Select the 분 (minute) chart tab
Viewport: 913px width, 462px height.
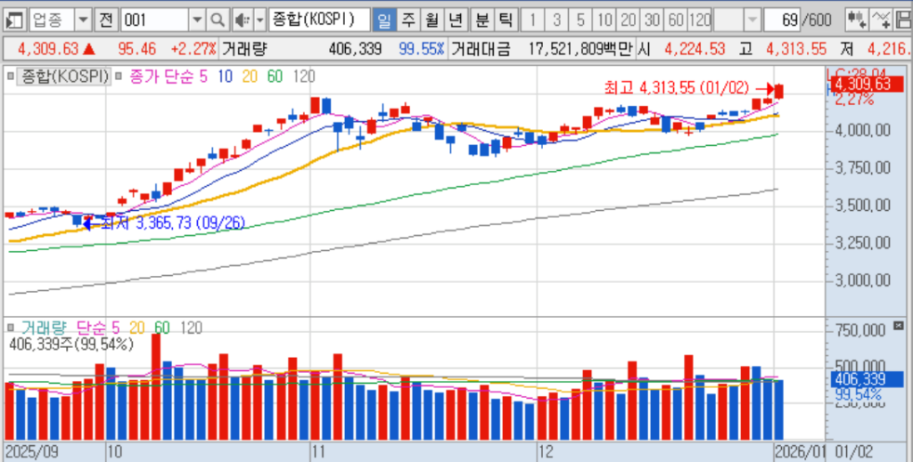click(481, 20)
